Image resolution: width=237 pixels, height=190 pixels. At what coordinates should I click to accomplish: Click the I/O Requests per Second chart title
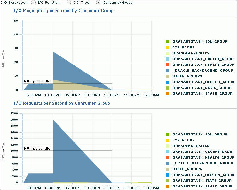pyautogui.click(x=62, y=103)
